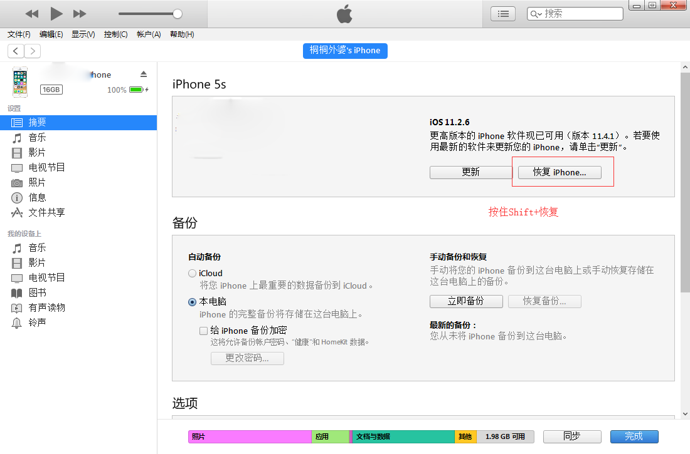Click the 立即备份 button
The image size is (690, 454).
click(466, 301)
